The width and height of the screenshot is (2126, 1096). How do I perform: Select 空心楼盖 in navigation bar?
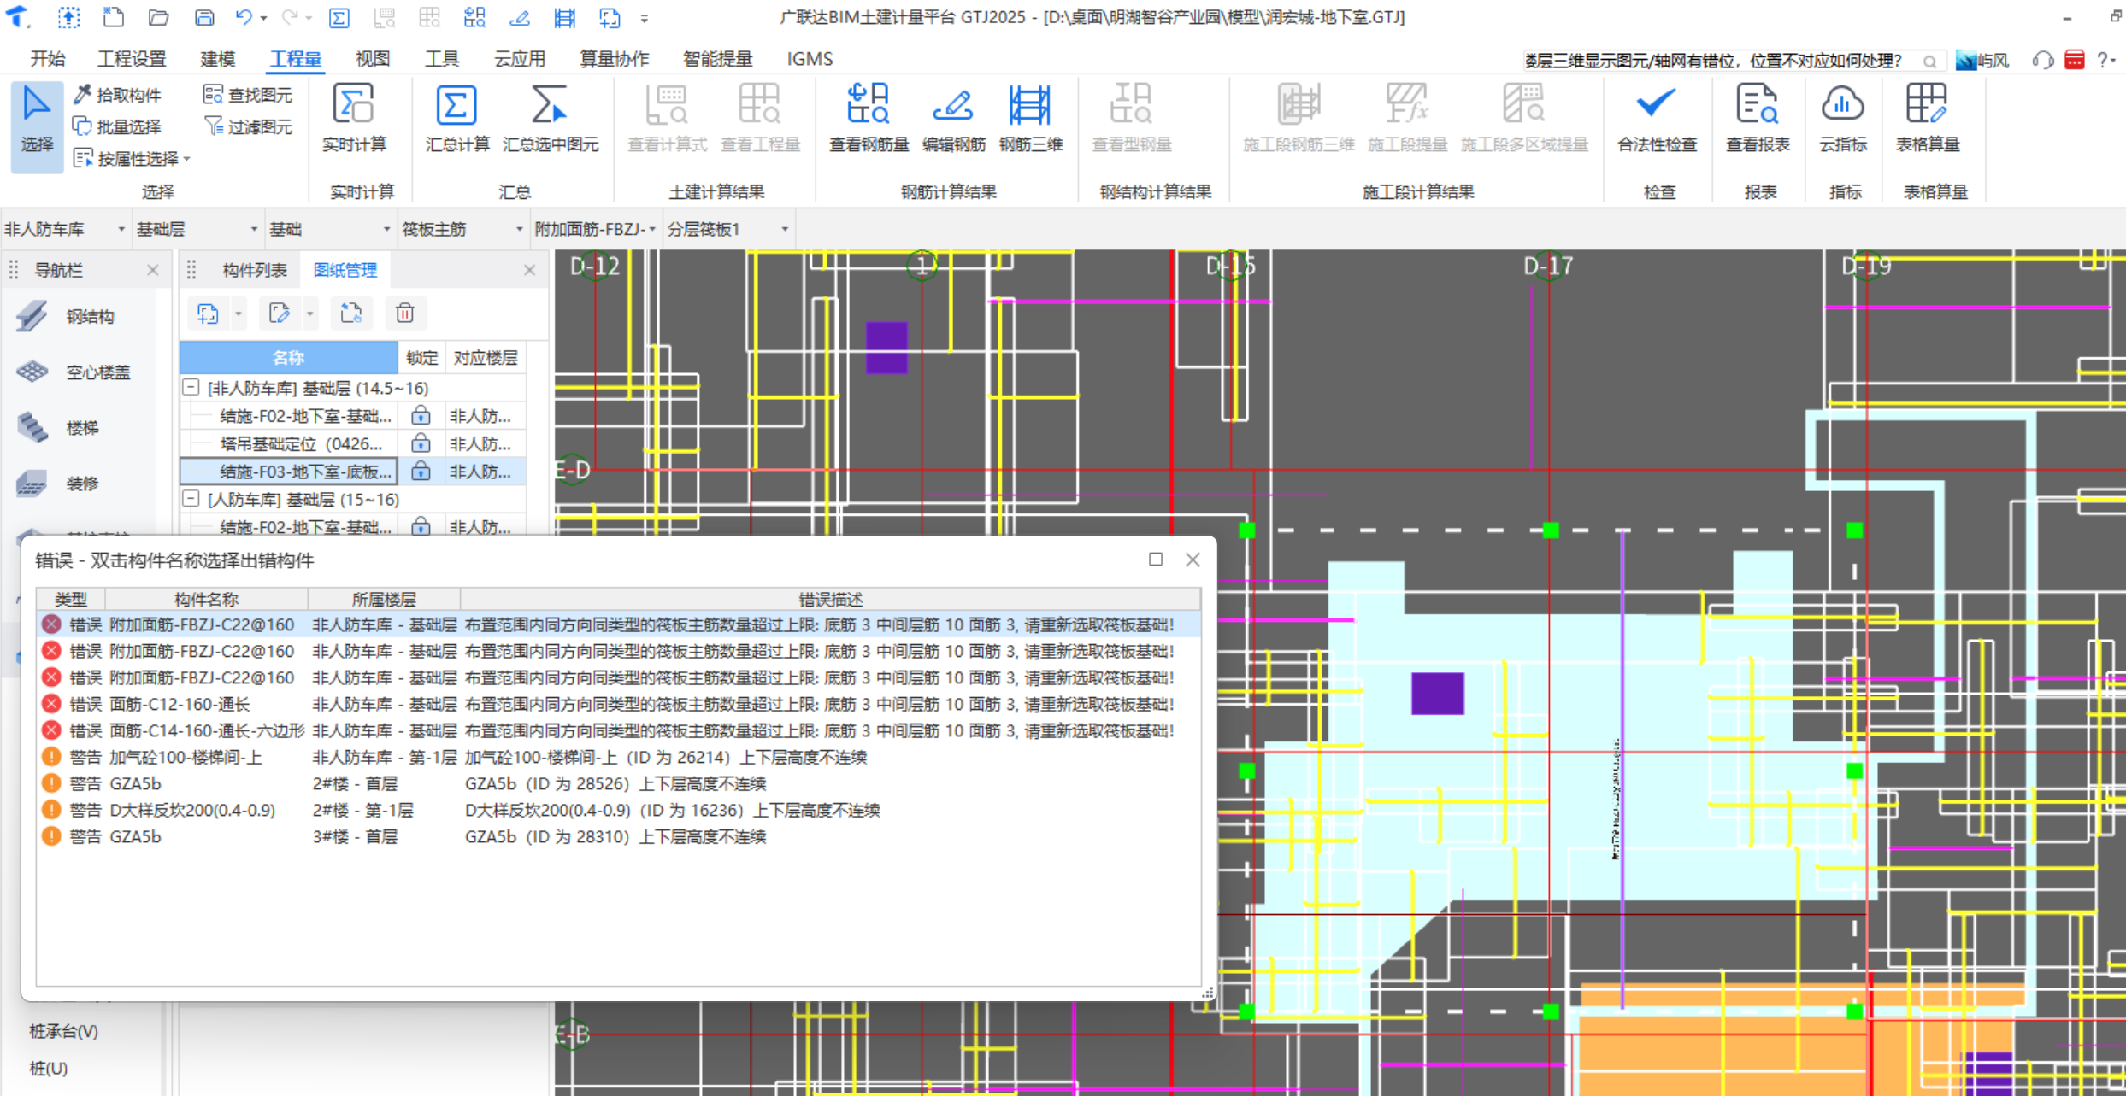pos(74,372)
